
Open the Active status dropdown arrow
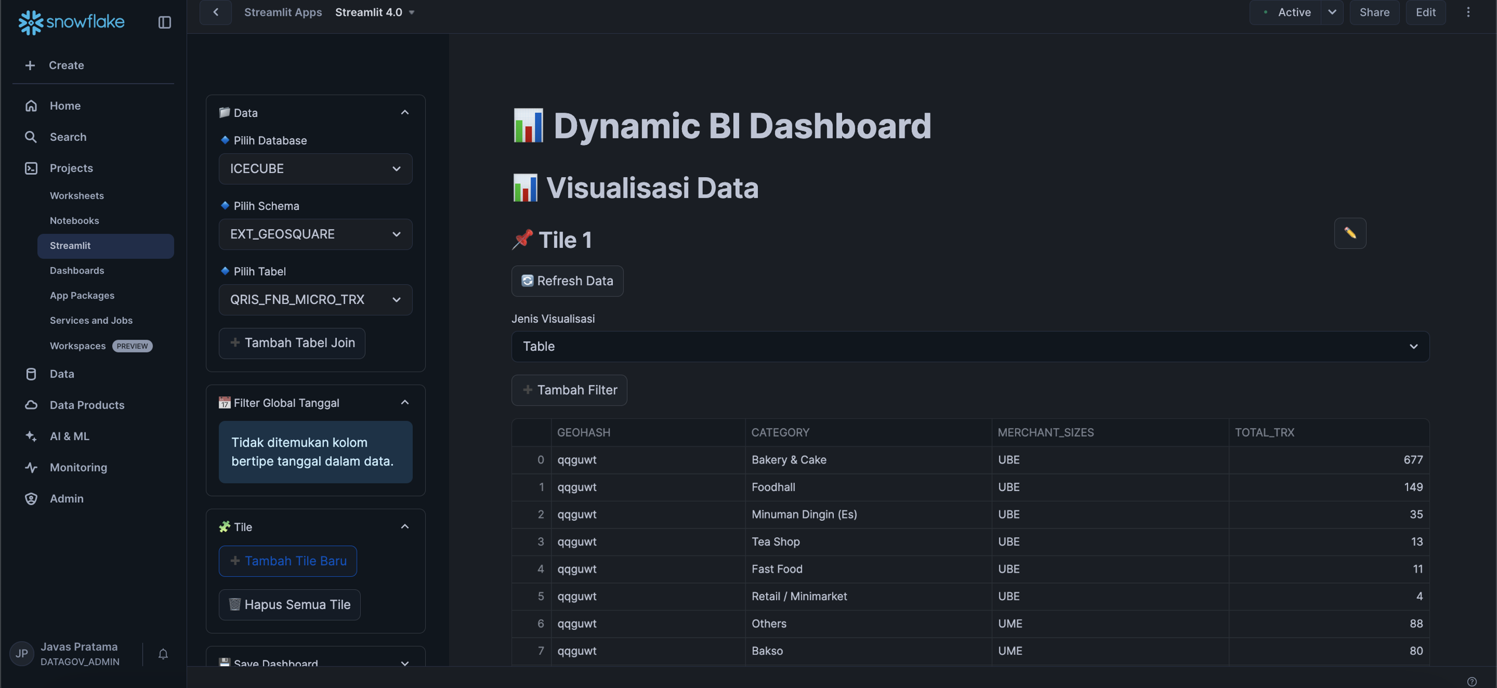pyautogui.click(x=1332, y=12)
